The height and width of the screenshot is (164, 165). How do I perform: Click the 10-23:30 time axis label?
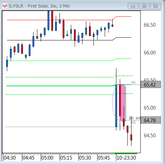[126, 158]
